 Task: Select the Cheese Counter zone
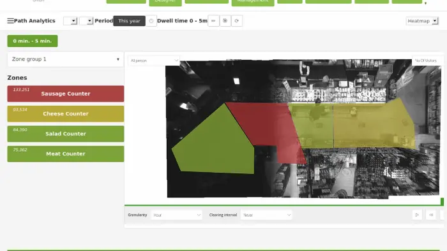[66, 113]
